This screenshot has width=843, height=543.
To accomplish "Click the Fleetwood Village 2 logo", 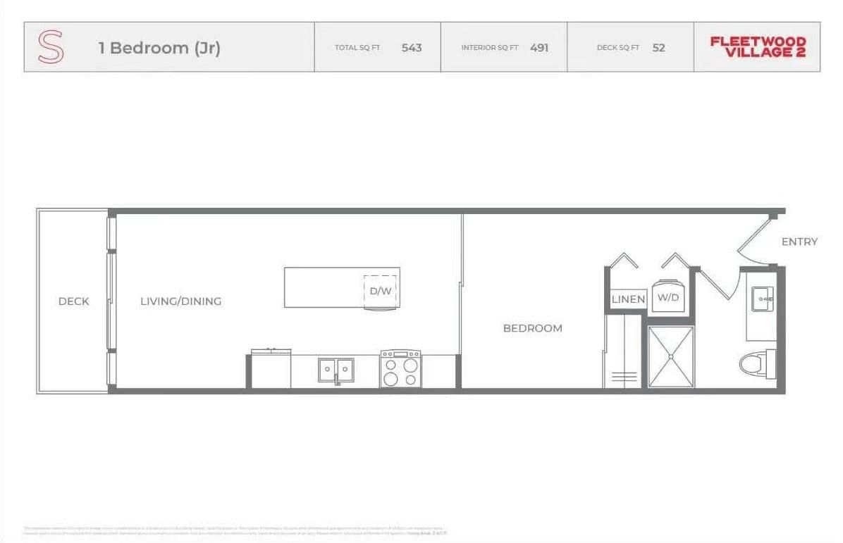I will (757, 47).
